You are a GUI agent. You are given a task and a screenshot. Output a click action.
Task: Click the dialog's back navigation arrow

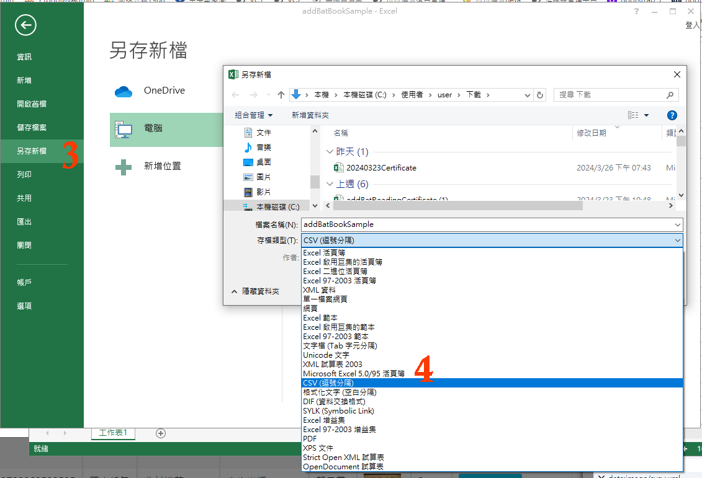pos(235,95)
